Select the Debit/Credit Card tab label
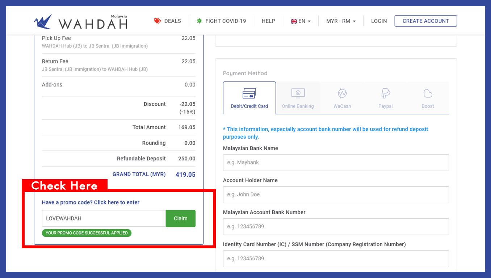Viewport: 491px width, 278px height. click(x=249, y=106)
